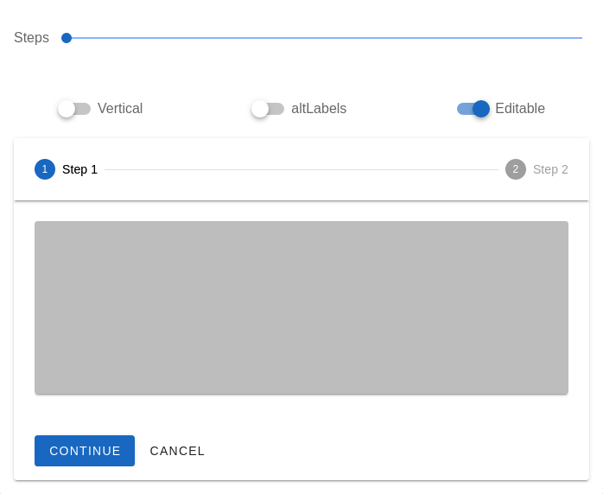Viewport: 603px width, 494px height.
Task: Select the Step 1 label in stepper header
Action: pos(79,169)
